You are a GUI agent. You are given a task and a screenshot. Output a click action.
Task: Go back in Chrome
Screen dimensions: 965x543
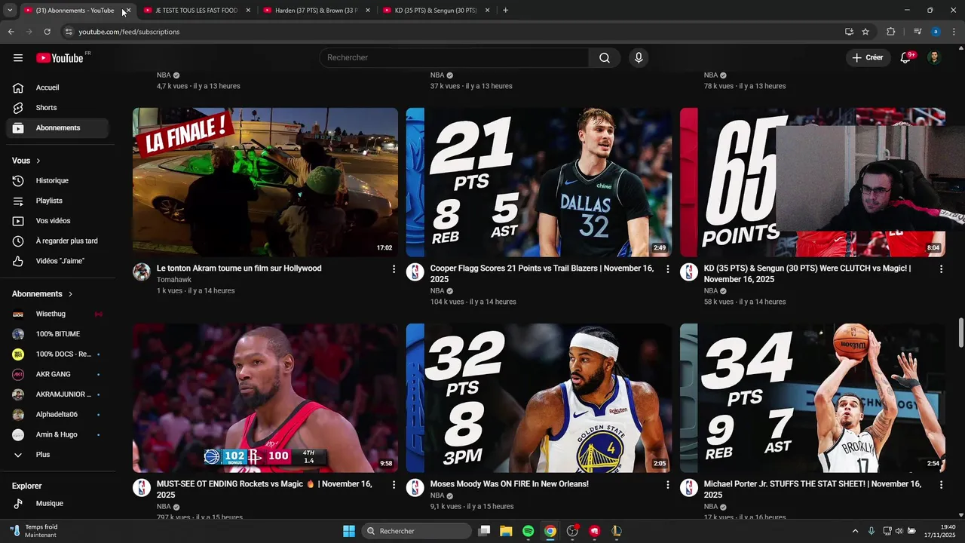(x=11, y=32)
